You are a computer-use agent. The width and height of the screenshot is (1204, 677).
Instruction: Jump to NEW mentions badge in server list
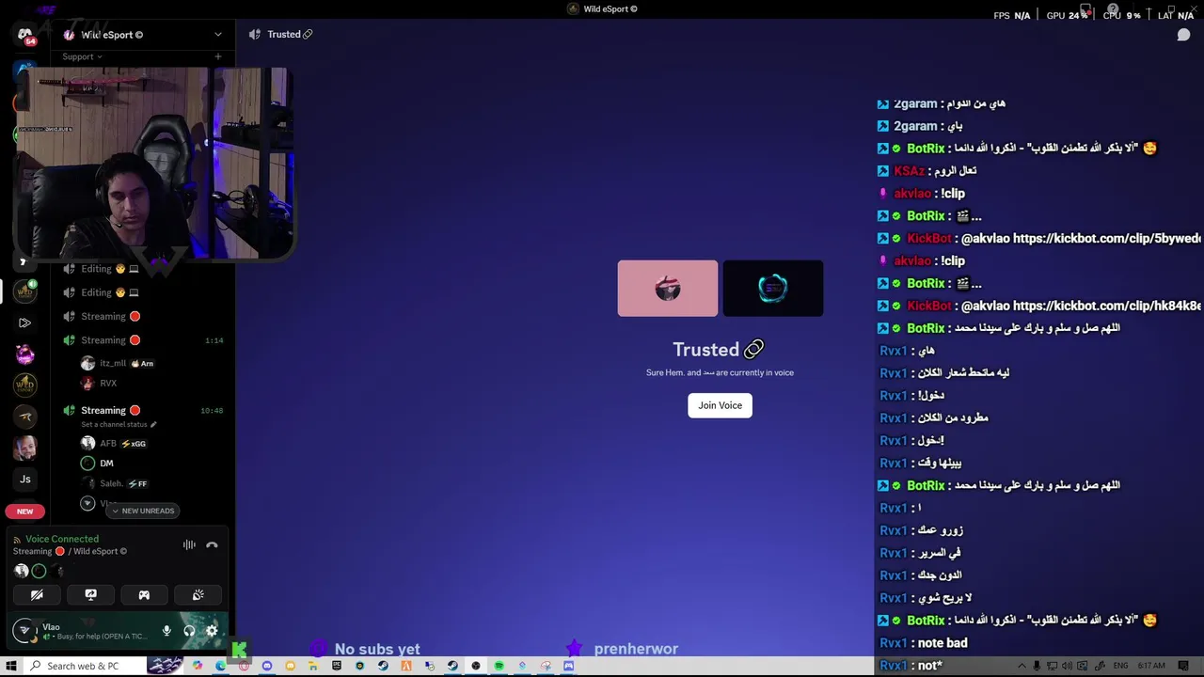click(25, 512)
